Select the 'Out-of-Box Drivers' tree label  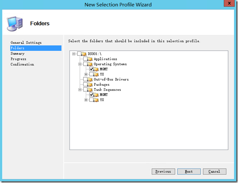(111, 79)
